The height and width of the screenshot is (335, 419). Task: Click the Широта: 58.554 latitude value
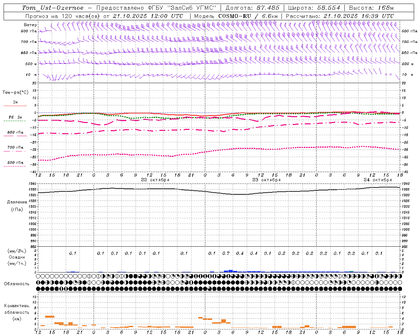point(314,8)
